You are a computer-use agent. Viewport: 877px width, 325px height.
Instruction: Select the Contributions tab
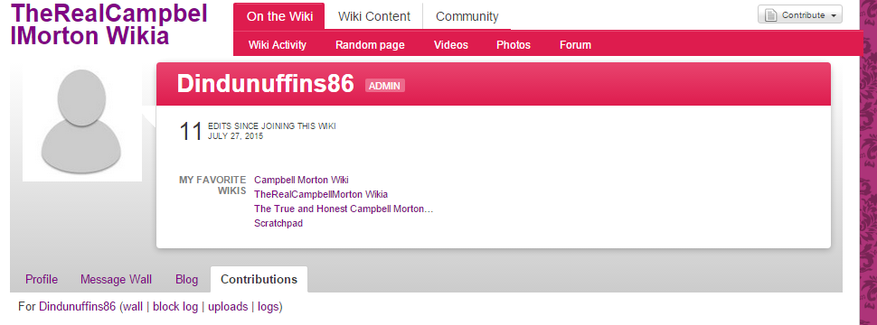click(259, 279)
